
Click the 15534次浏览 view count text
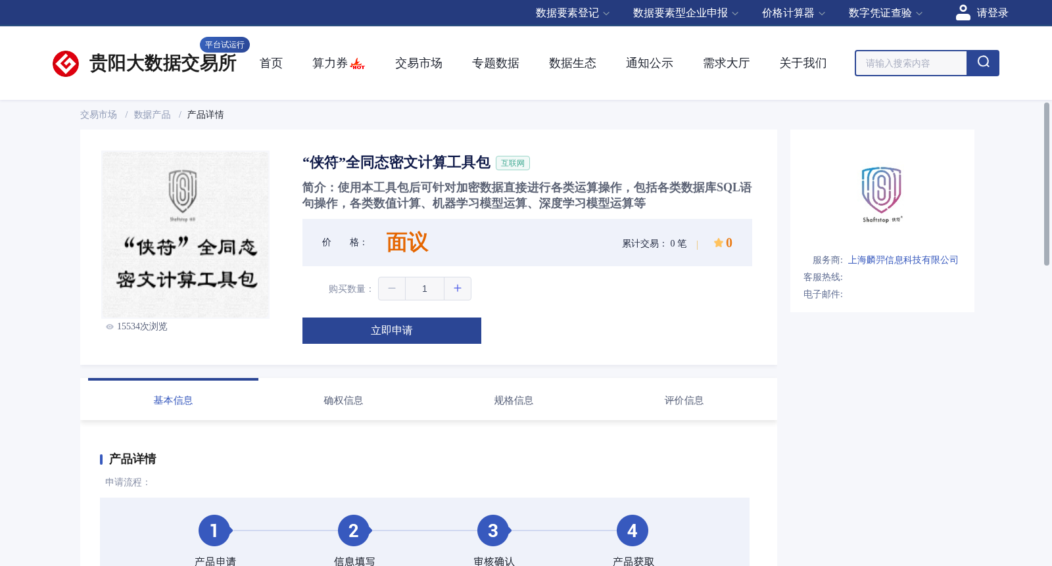click(142, 327)
